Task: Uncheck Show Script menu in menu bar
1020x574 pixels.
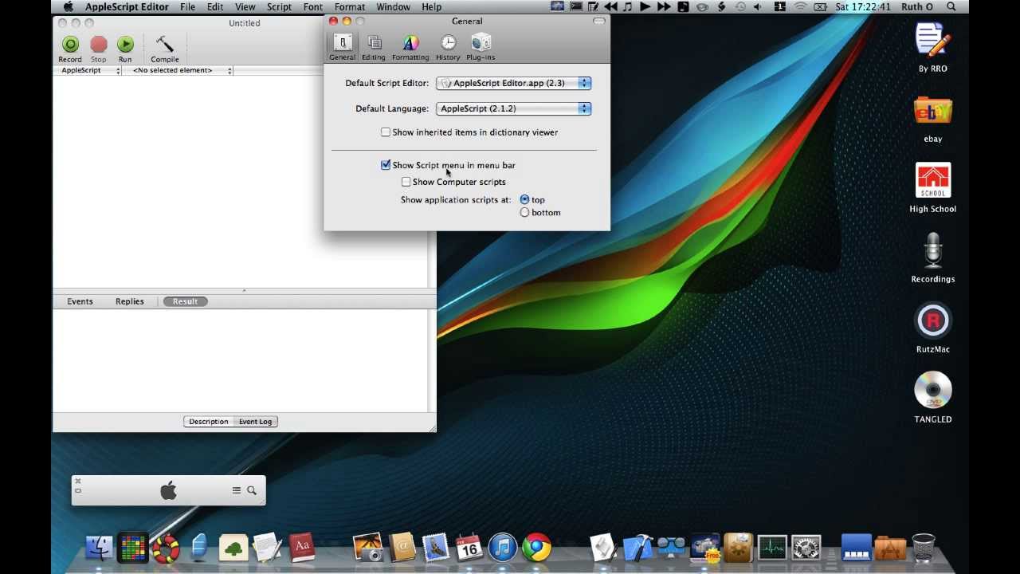Action: (x=386, y=165)
